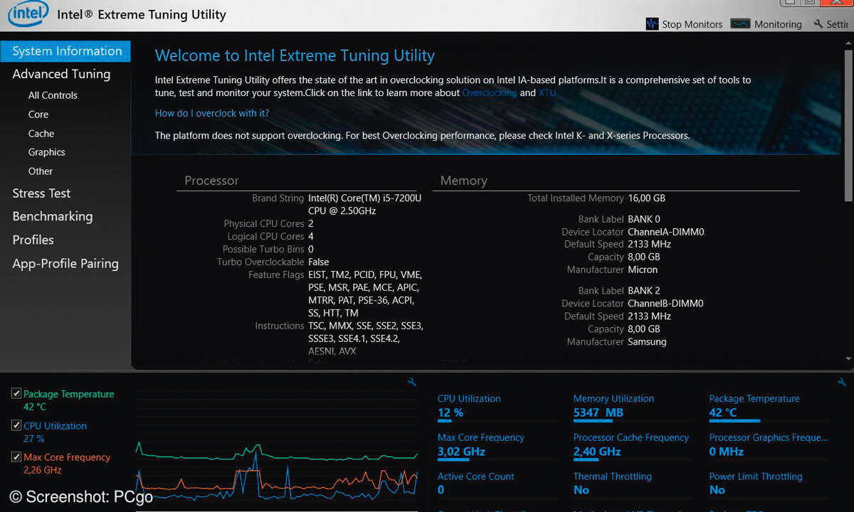Click the Logical CPU Cores value 4
The width and height of the screenshot is (854, 512).
[311, 237]
